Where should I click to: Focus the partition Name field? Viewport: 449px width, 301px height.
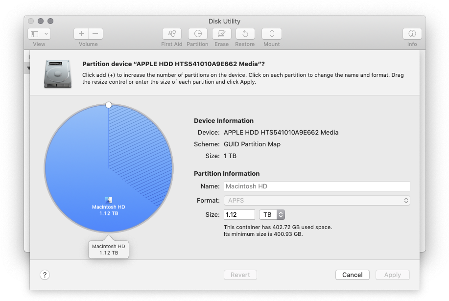tap(317, 186)
